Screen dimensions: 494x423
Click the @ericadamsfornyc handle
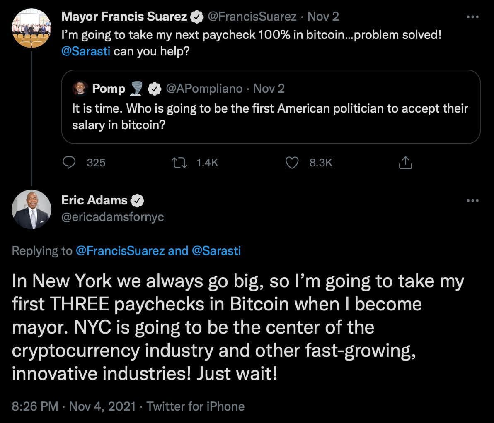click(112, 217)
